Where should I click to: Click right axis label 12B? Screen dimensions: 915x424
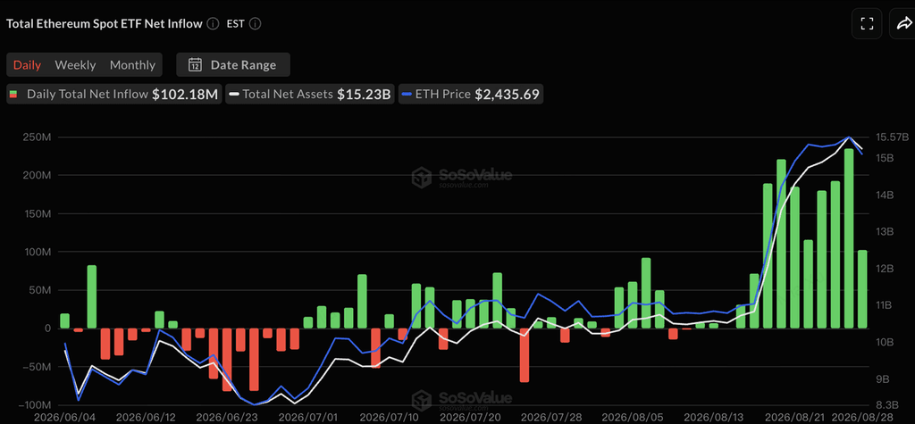click(886, 269)
